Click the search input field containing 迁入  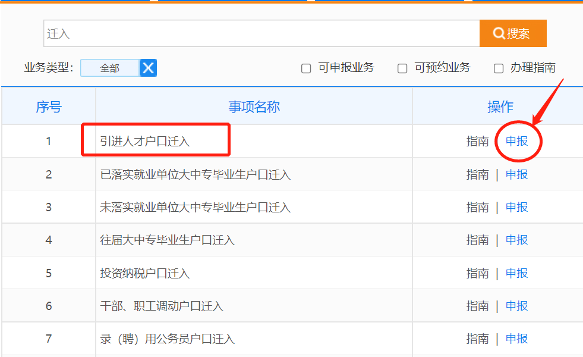click(x=261, y=33)
